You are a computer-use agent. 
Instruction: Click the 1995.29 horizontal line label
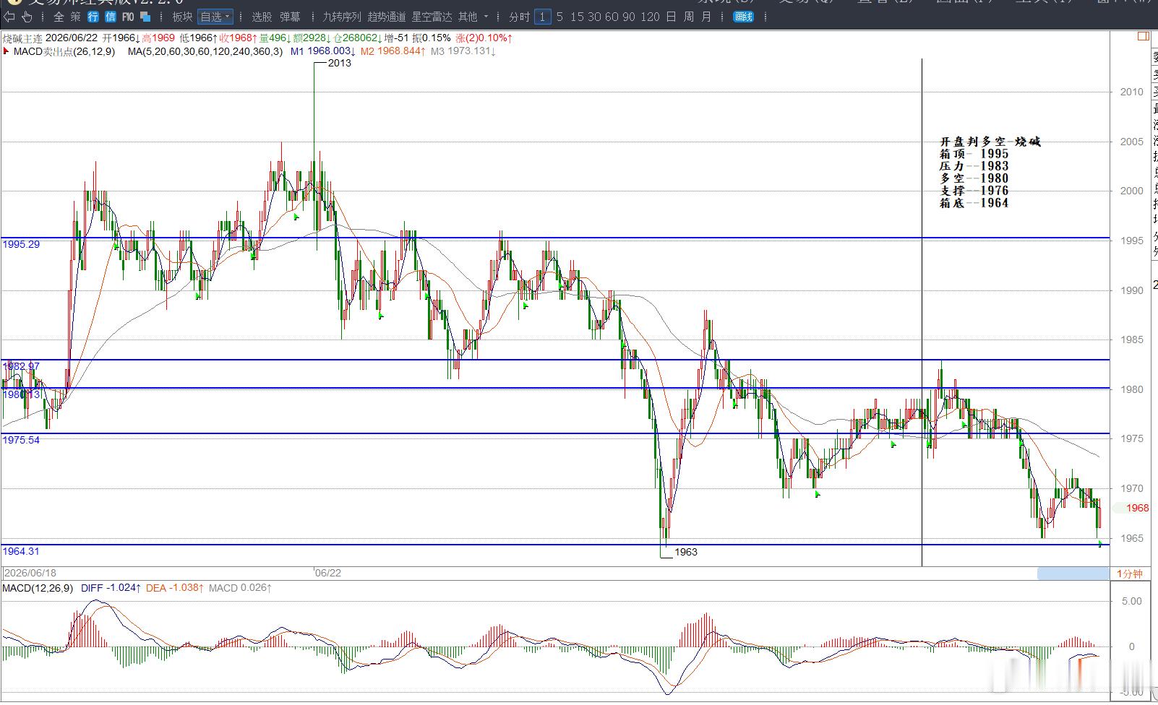21,244
